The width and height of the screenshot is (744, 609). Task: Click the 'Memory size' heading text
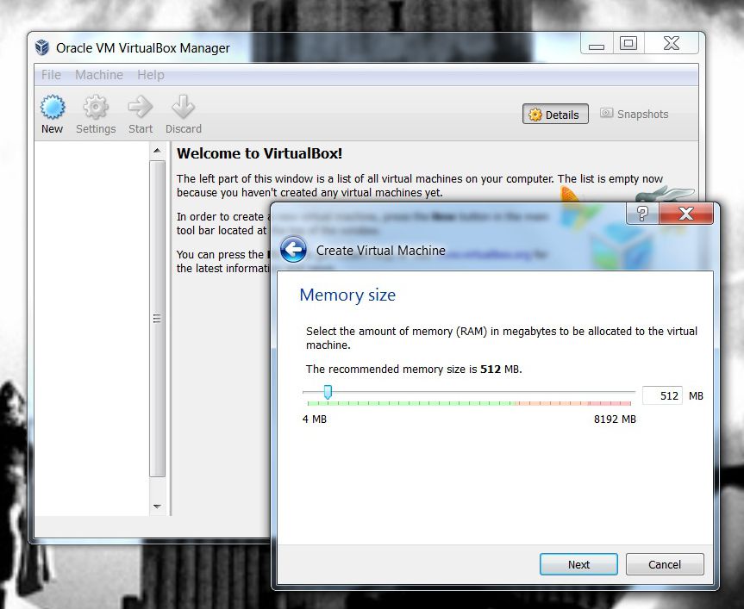click(x=347, y=295)
